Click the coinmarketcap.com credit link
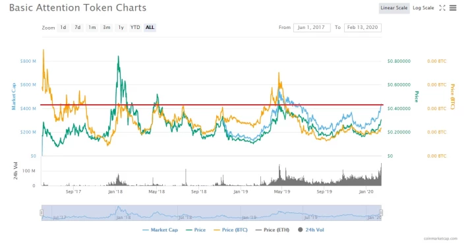Screen dimensions: 468x248 click(440, 239)
